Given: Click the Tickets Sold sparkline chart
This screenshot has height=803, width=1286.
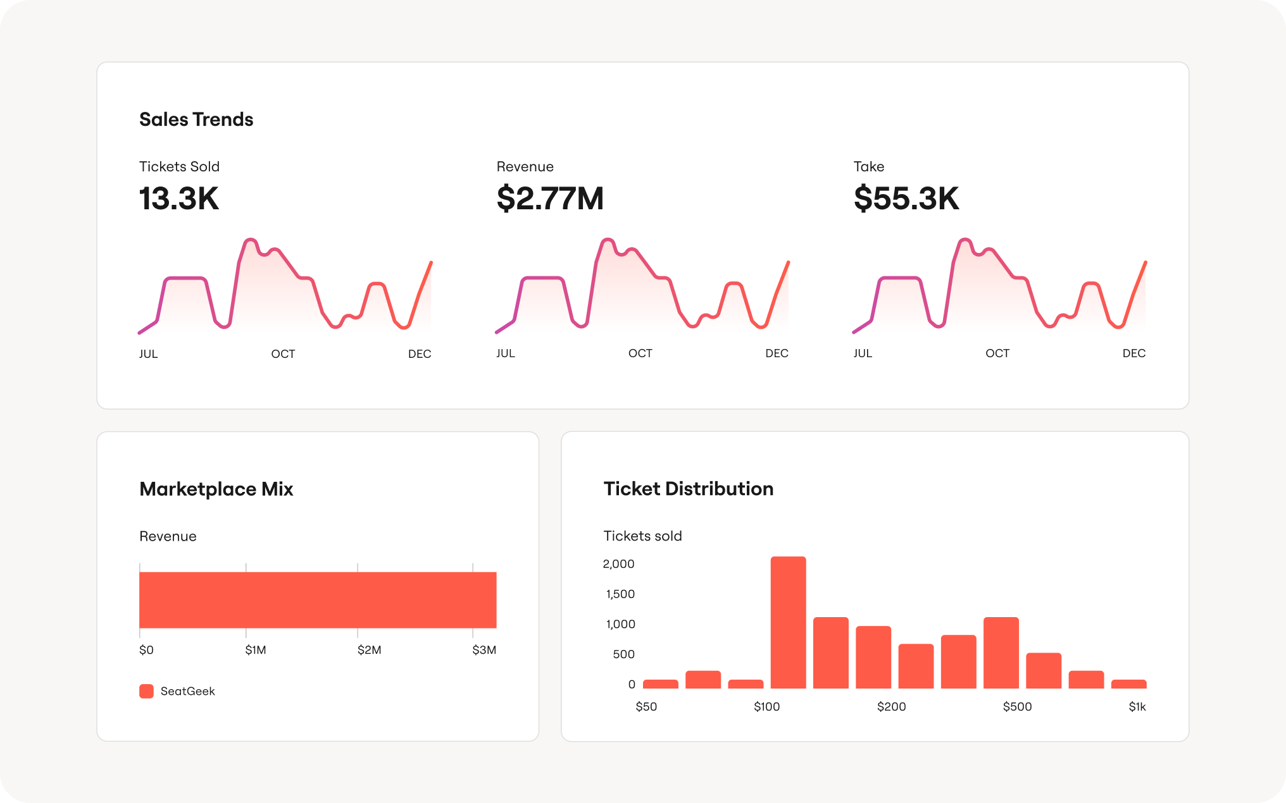Looking at the screenshot, I should (285, 285).
